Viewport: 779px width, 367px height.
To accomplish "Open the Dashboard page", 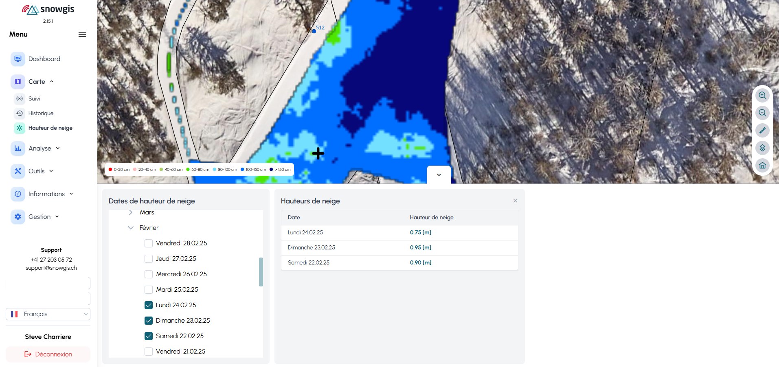I will [44, 59].
